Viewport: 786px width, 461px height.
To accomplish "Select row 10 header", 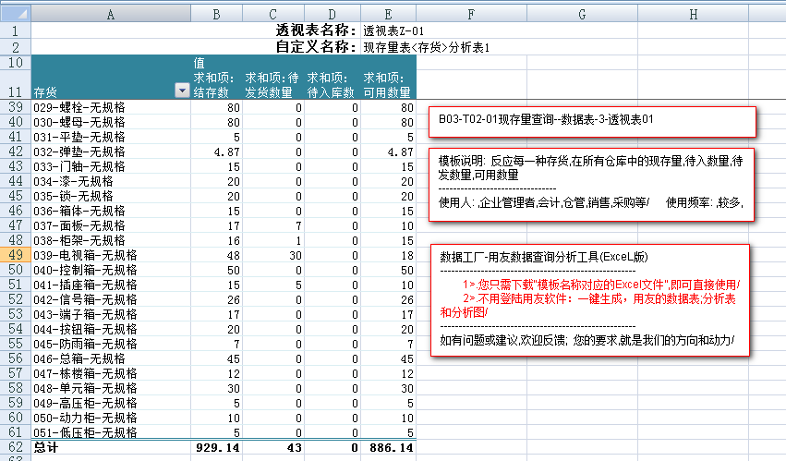I will [x=15, y=62].
